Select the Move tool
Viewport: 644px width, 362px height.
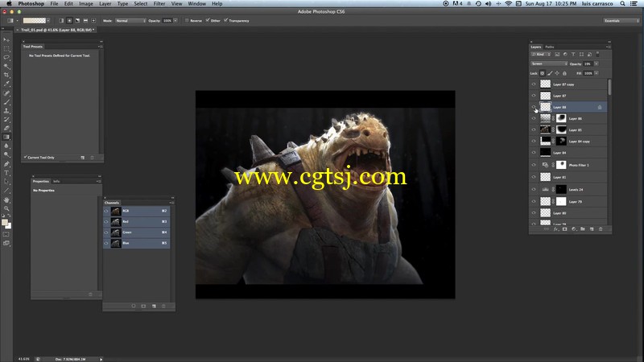pyautogui.click(x=6, y=39)
